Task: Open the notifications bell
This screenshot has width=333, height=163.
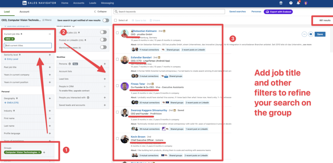Action: 299,3
